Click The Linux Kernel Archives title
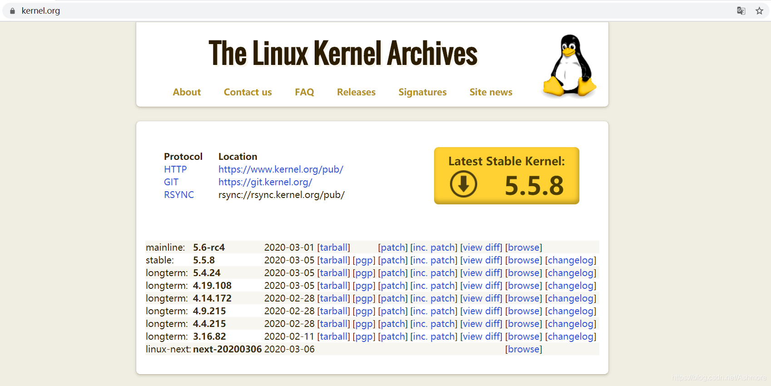The width and height of the screenshot is (771, 386). click(343, 53)
